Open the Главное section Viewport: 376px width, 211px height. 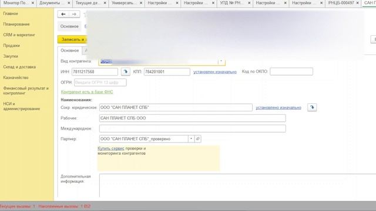11,13
